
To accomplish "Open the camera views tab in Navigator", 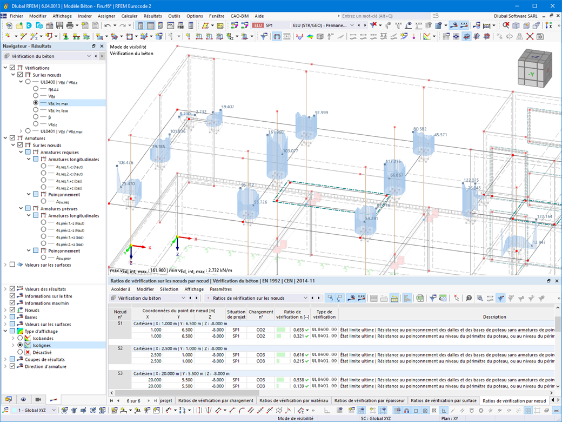I will (x=38, y=399).
